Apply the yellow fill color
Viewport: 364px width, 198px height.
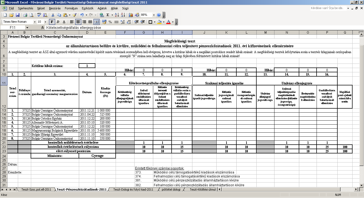coord(159,22)
